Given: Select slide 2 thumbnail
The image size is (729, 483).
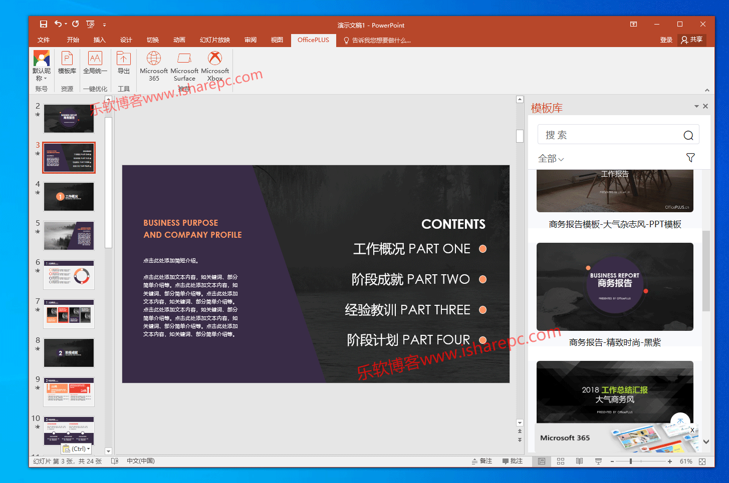Looking at the screenshot, I should tap(69, 119).
